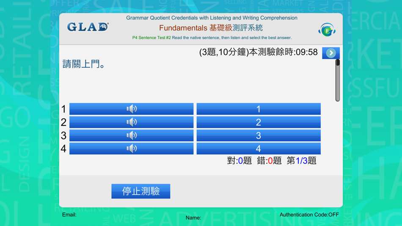
Task: Click the 停止測驗 stop test button
Action: pyautogui.click(x=141, y=191)
